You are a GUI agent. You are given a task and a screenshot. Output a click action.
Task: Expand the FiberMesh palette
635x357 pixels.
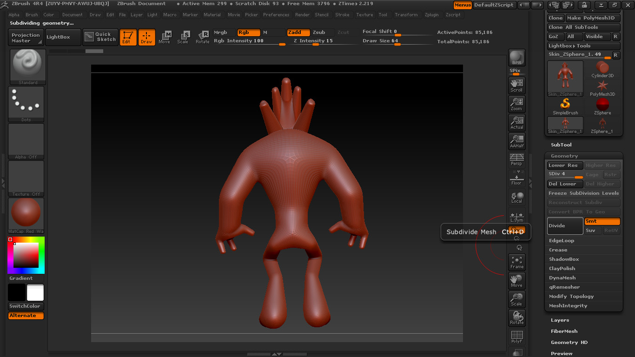(564, 331)
